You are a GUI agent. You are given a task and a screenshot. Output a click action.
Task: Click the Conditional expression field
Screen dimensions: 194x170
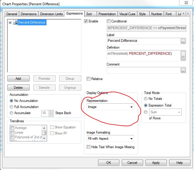click(x=147, y=28)
